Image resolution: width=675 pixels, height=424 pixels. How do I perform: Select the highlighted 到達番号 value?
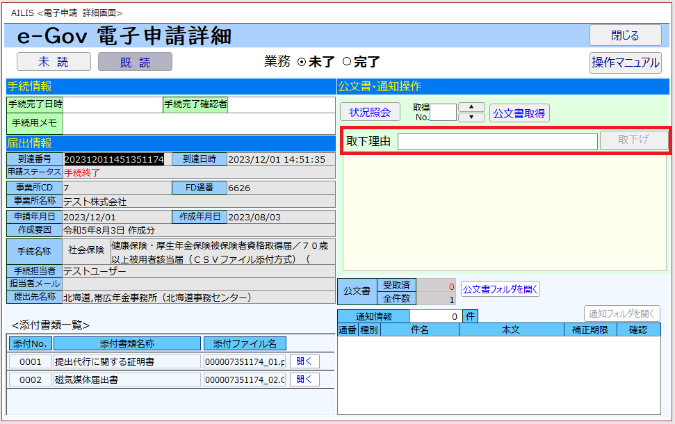coord(114,159)
